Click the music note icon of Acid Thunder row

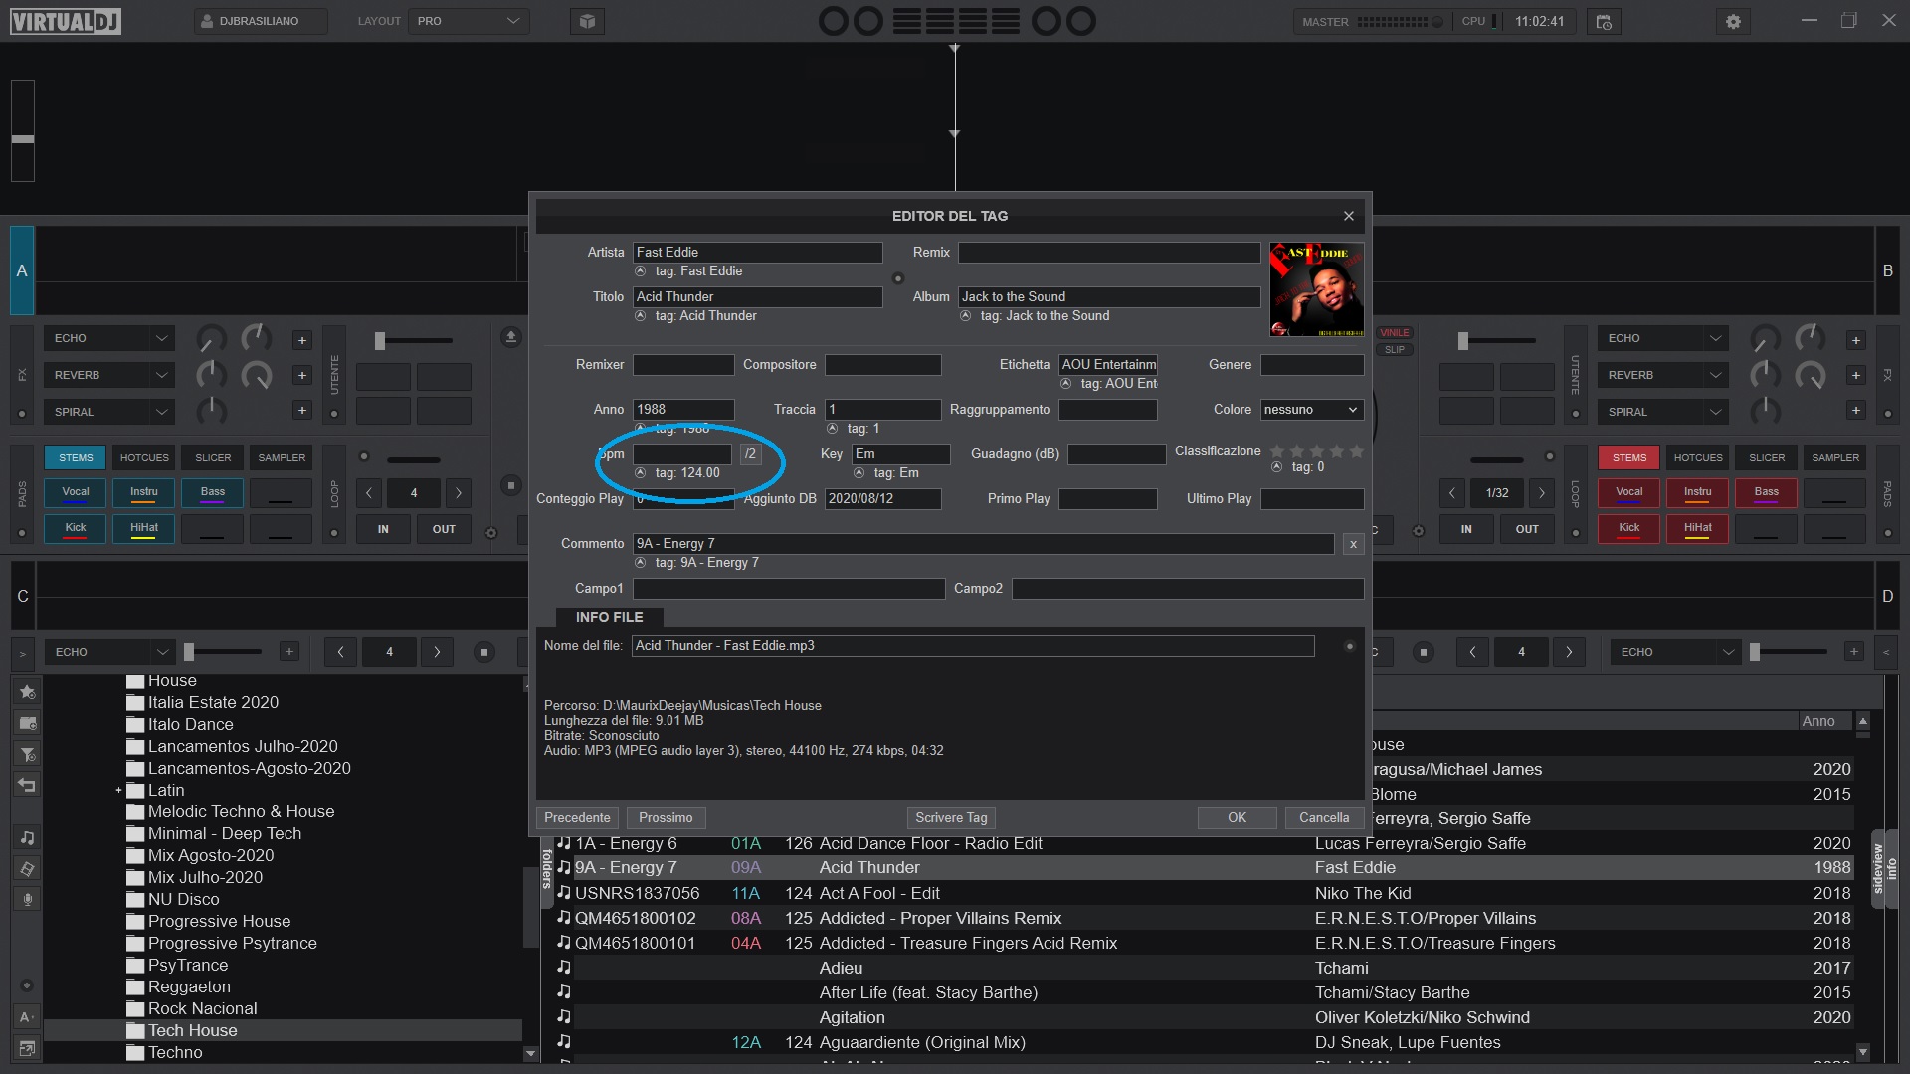(564, 867)
